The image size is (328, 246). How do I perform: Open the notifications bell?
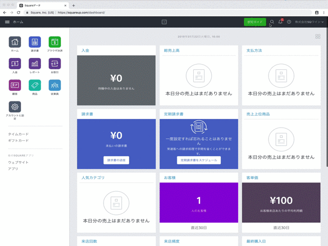[x=280, y=22]
